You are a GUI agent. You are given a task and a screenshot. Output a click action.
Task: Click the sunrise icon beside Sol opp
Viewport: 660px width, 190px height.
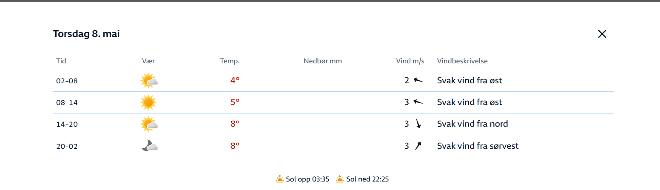[279, 179]
